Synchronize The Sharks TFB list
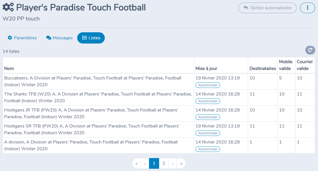The height and width of the screenshot is (171, 318). tap(208, 101)
